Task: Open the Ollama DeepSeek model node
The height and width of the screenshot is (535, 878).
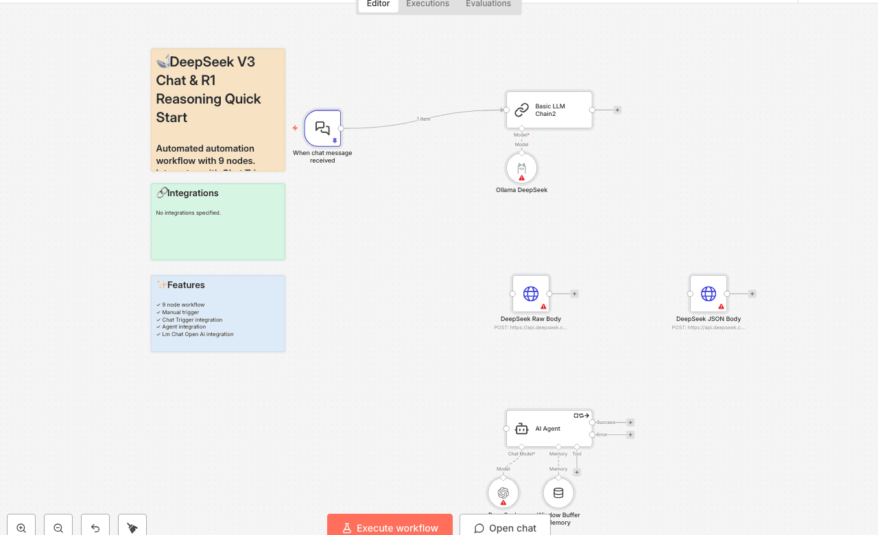Action: tap(521, 167)
